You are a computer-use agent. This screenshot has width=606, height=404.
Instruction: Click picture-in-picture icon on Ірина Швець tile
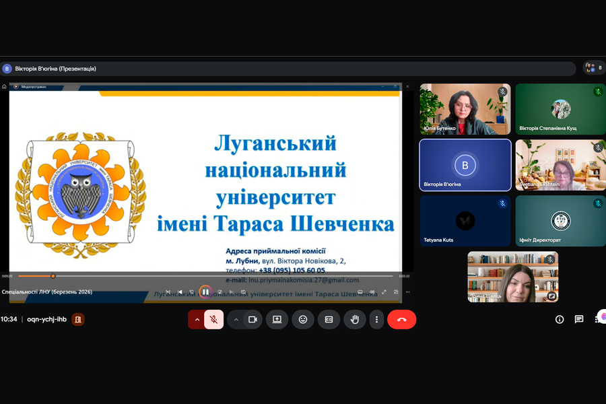(x=551, y=296)
